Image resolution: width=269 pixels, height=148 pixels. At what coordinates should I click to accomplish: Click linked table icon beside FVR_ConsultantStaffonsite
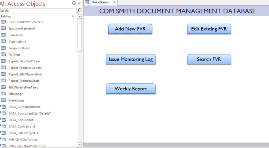tap(3, 146)
